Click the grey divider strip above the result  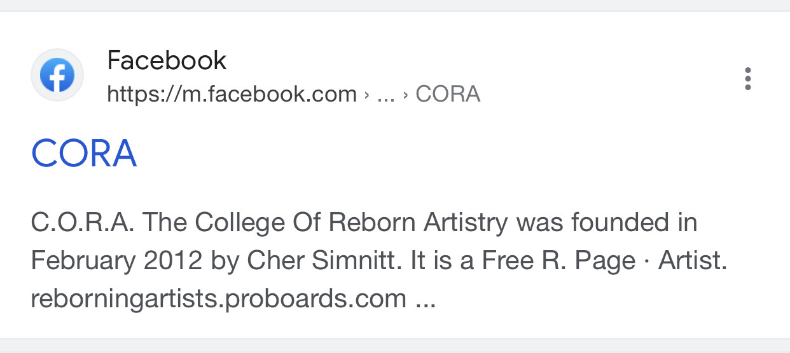pos(395,5)
